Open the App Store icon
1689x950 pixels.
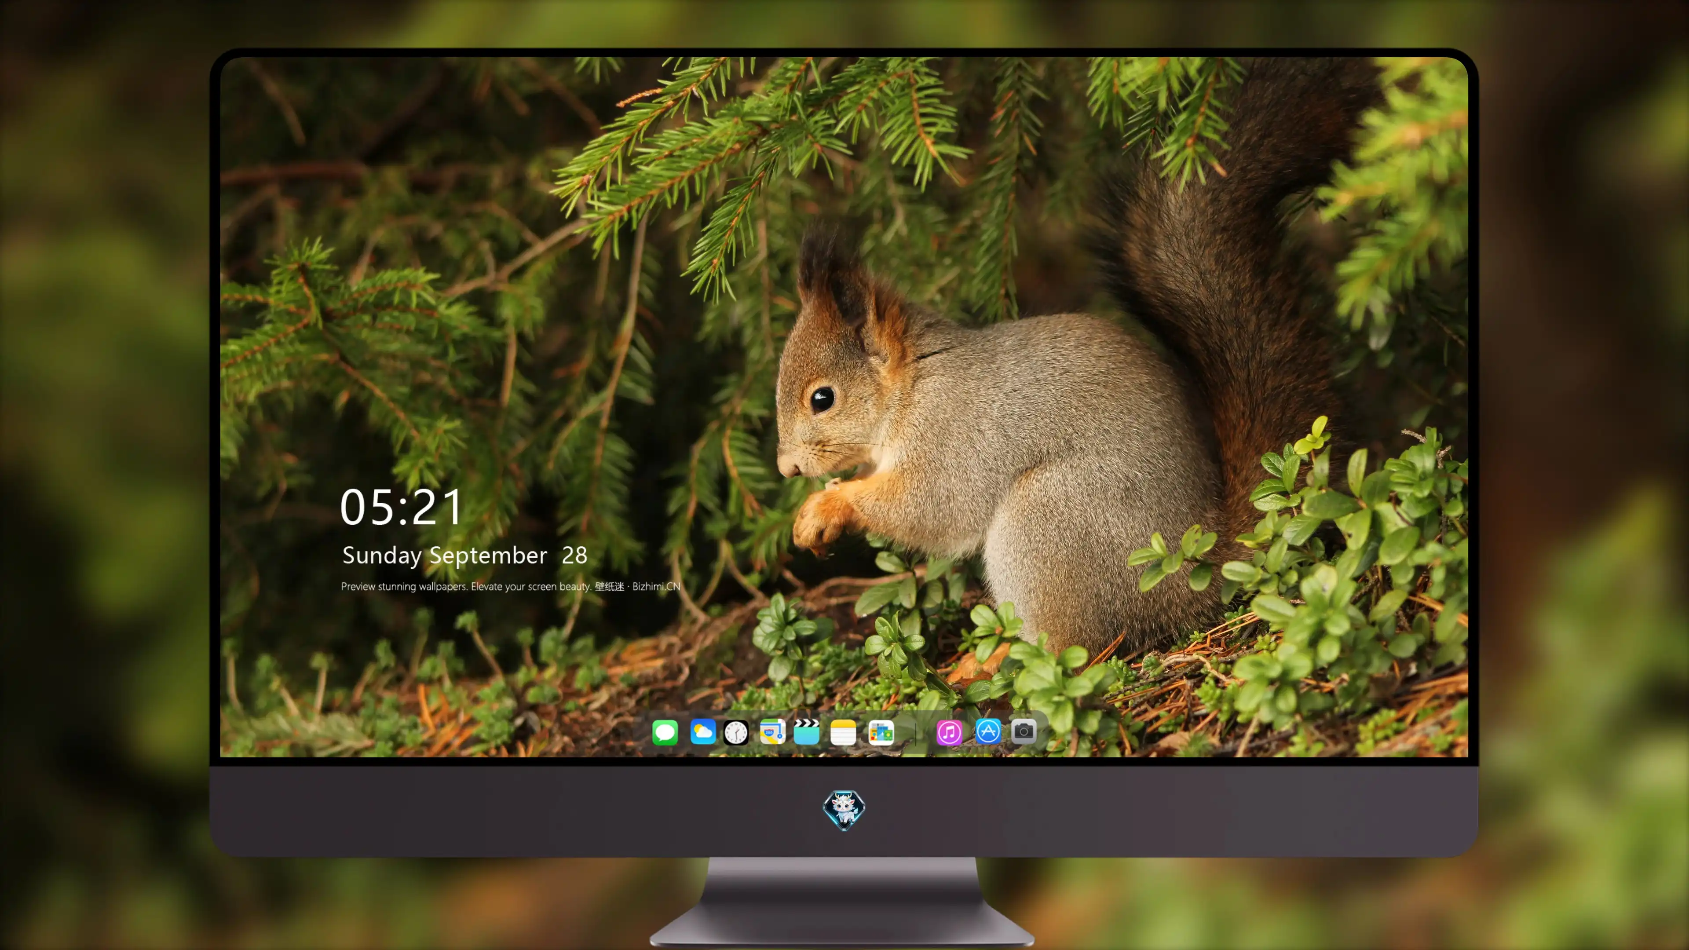987,731
